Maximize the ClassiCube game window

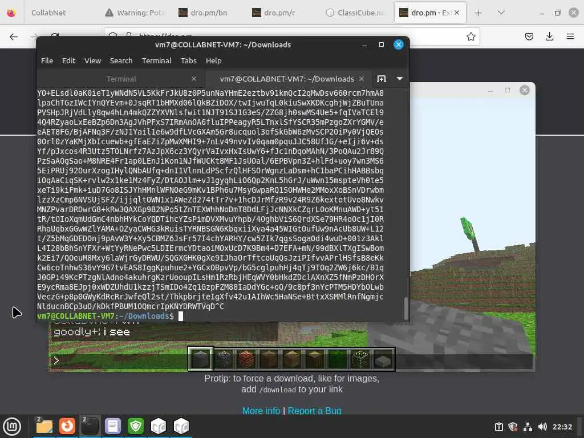click(x=508, y=90)
